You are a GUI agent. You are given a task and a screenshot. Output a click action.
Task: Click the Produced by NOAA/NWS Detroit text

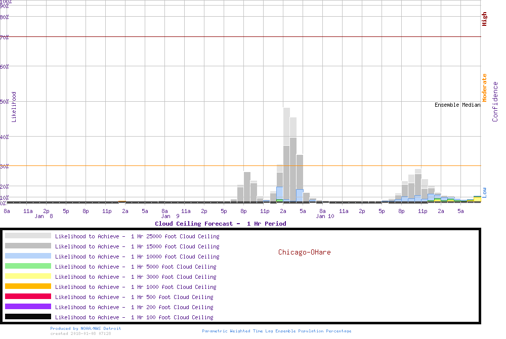tap(86, 328)
